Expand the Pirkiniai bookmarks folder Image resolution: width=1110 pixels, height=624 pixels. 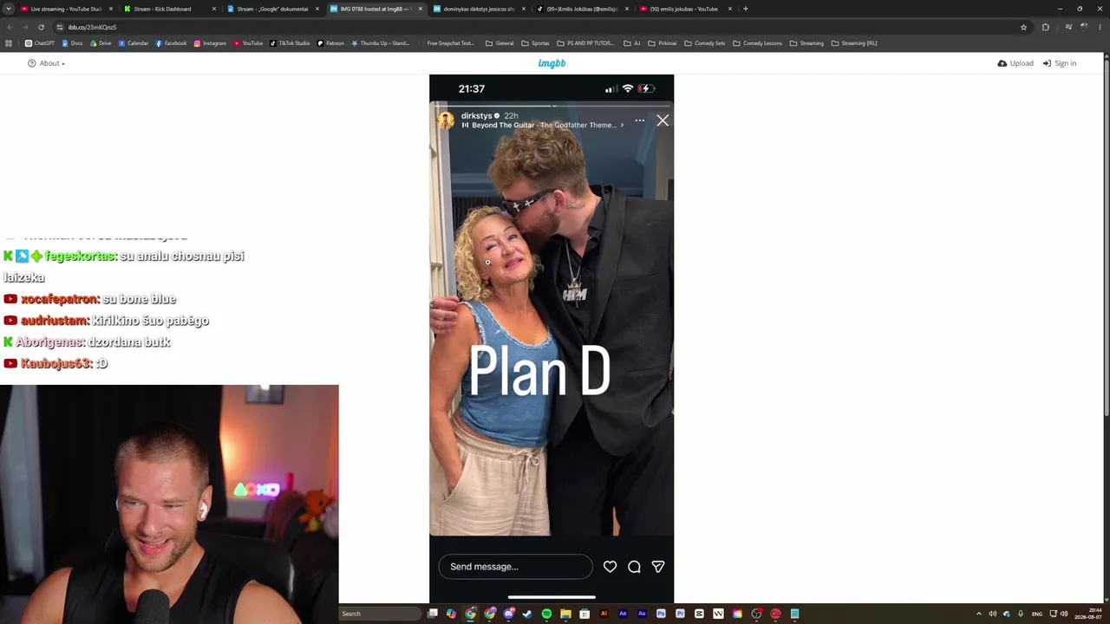pos(662,43)
